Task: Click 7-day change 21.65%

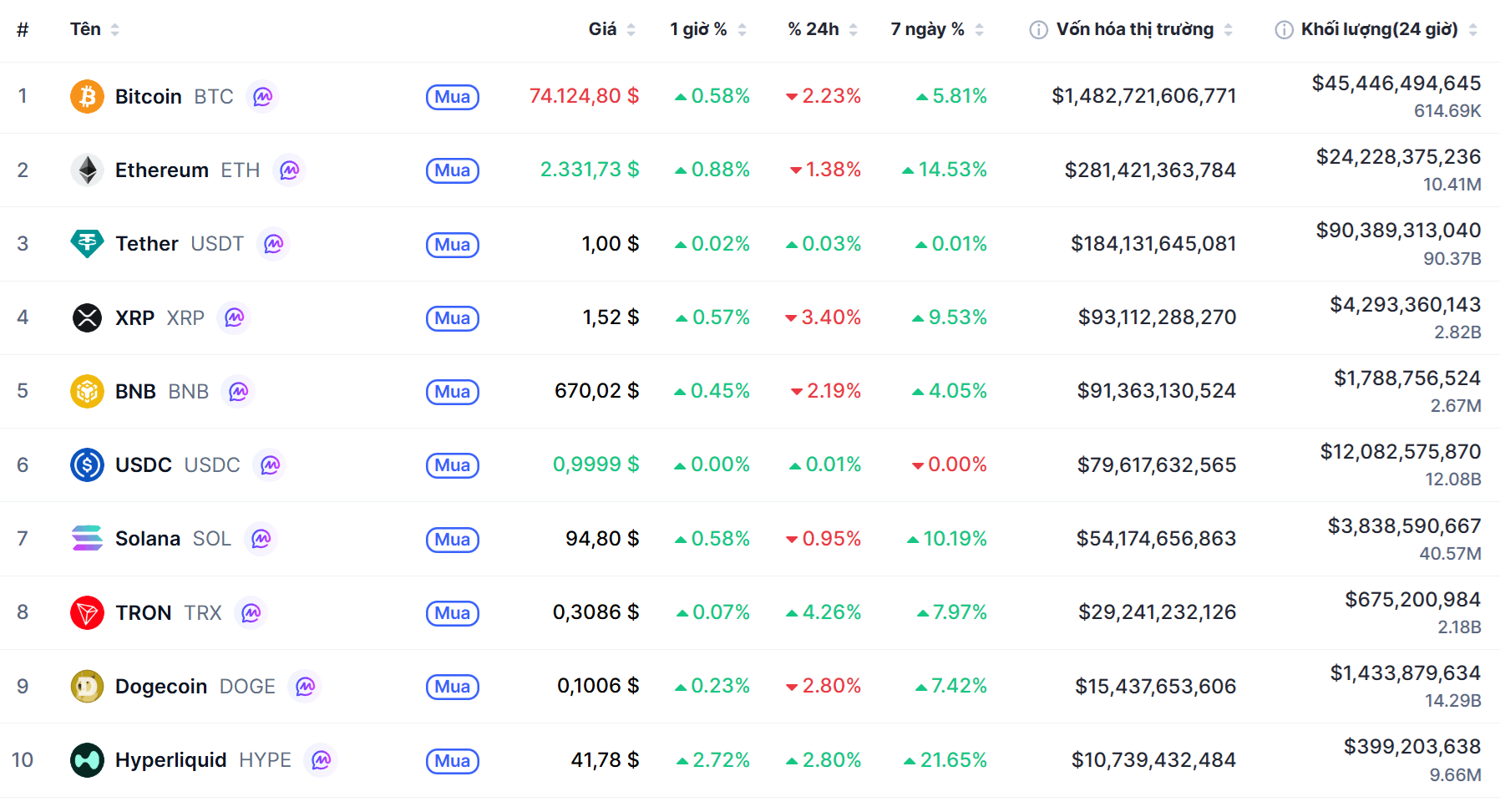Action: 945,760
